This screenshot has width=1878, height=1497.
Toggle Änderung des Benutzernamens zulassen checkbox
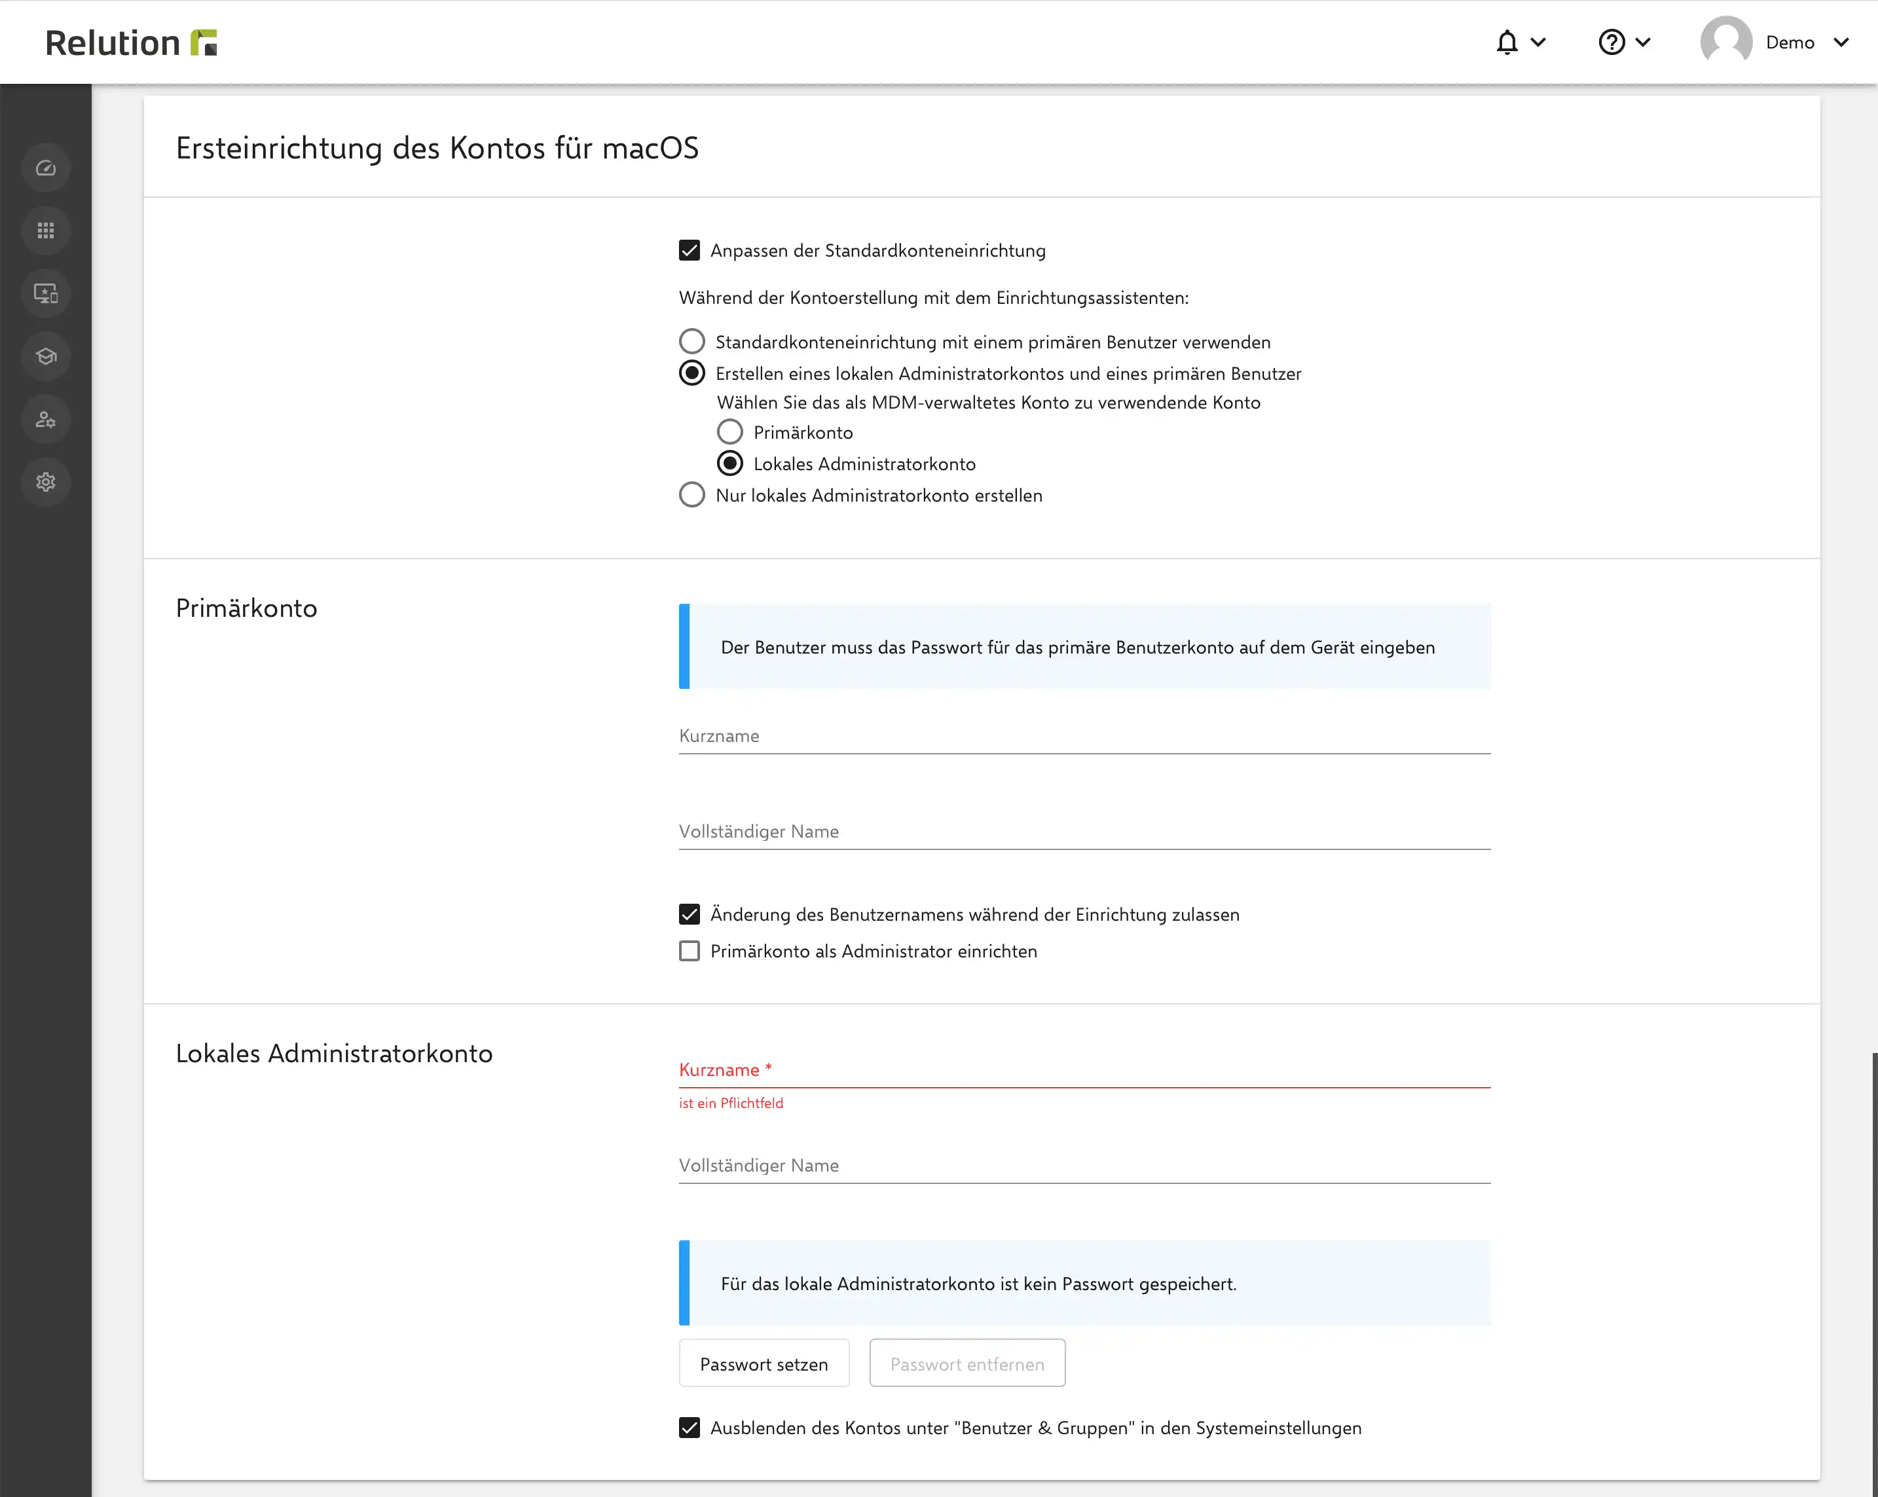point(689,914)
